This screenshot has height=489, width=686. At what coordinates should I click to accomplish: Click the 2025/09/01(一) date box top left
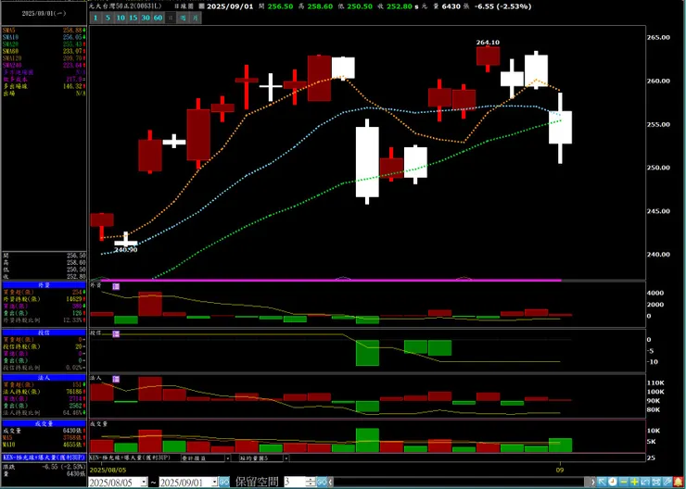pos(44,13)
